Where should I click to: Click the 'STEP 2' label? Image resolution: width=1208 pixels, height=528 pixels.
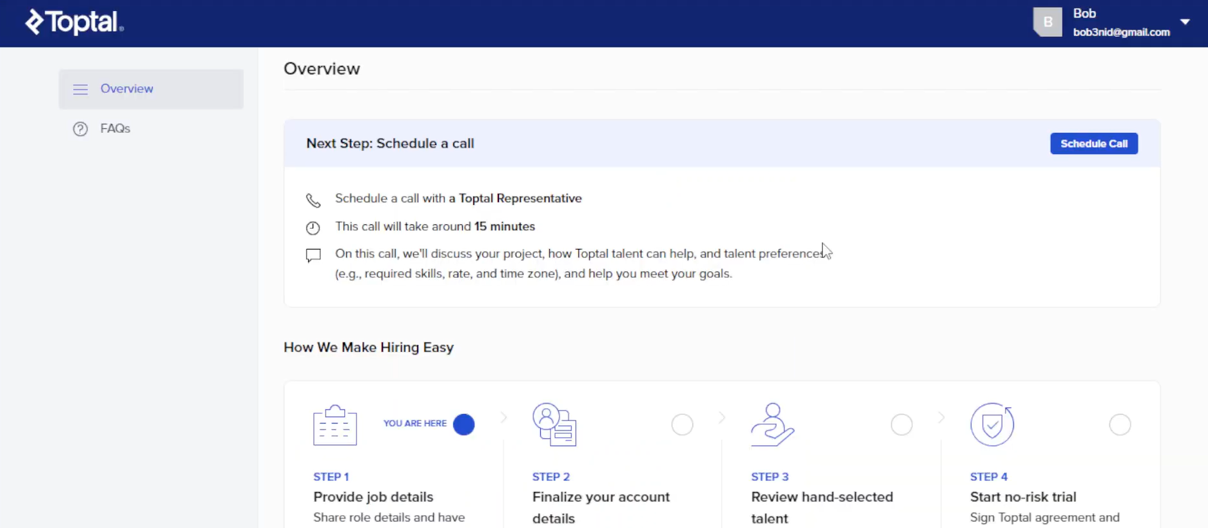(x=551, y=477)
